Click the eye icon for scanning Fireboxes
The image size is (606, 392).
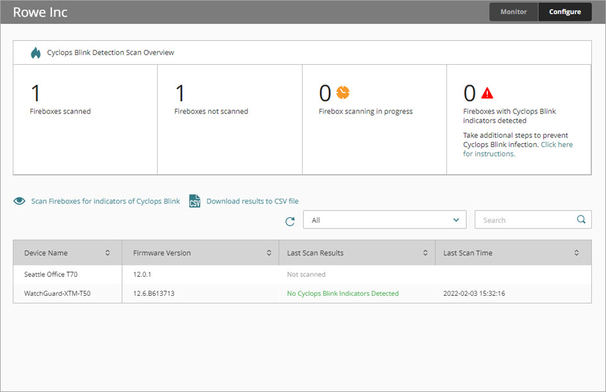[20, 201]
